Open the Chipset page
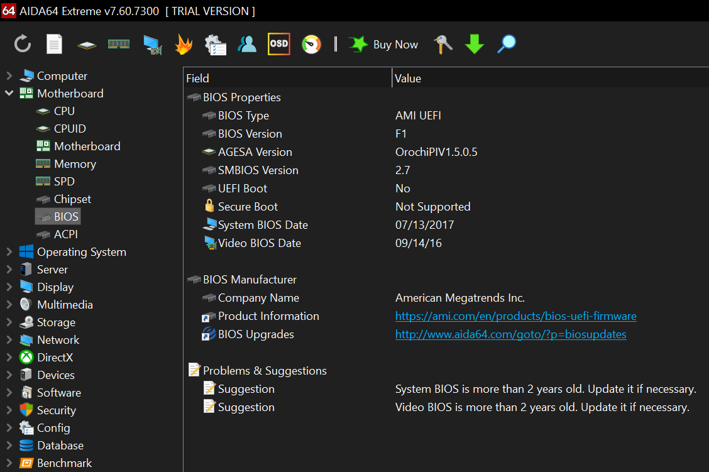Image resolution: width=709 pixels, height=472 pixels. coord(72,199)
